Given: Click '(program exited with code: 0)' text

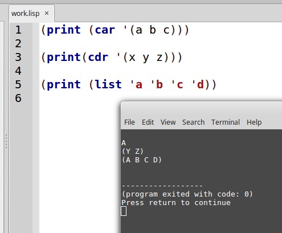Looking at the screenshot, I should click(x=187, y=194).
